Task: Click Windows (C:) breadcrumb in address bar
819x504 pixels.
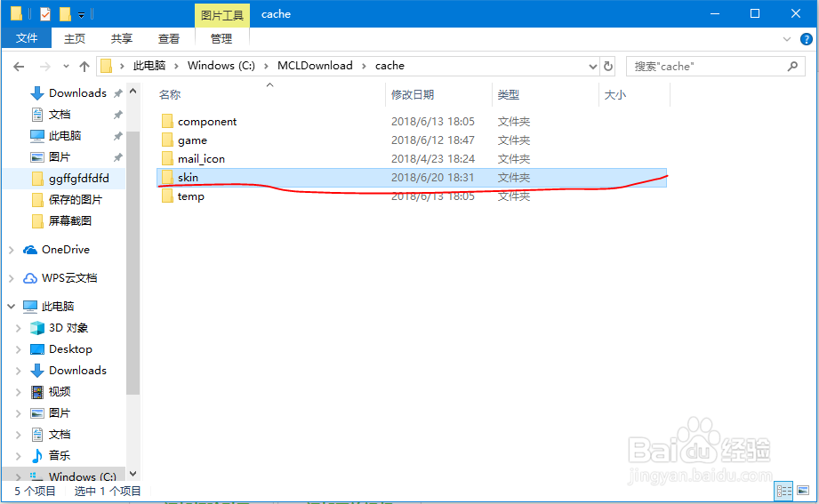Action: click(x=221, y=65)
